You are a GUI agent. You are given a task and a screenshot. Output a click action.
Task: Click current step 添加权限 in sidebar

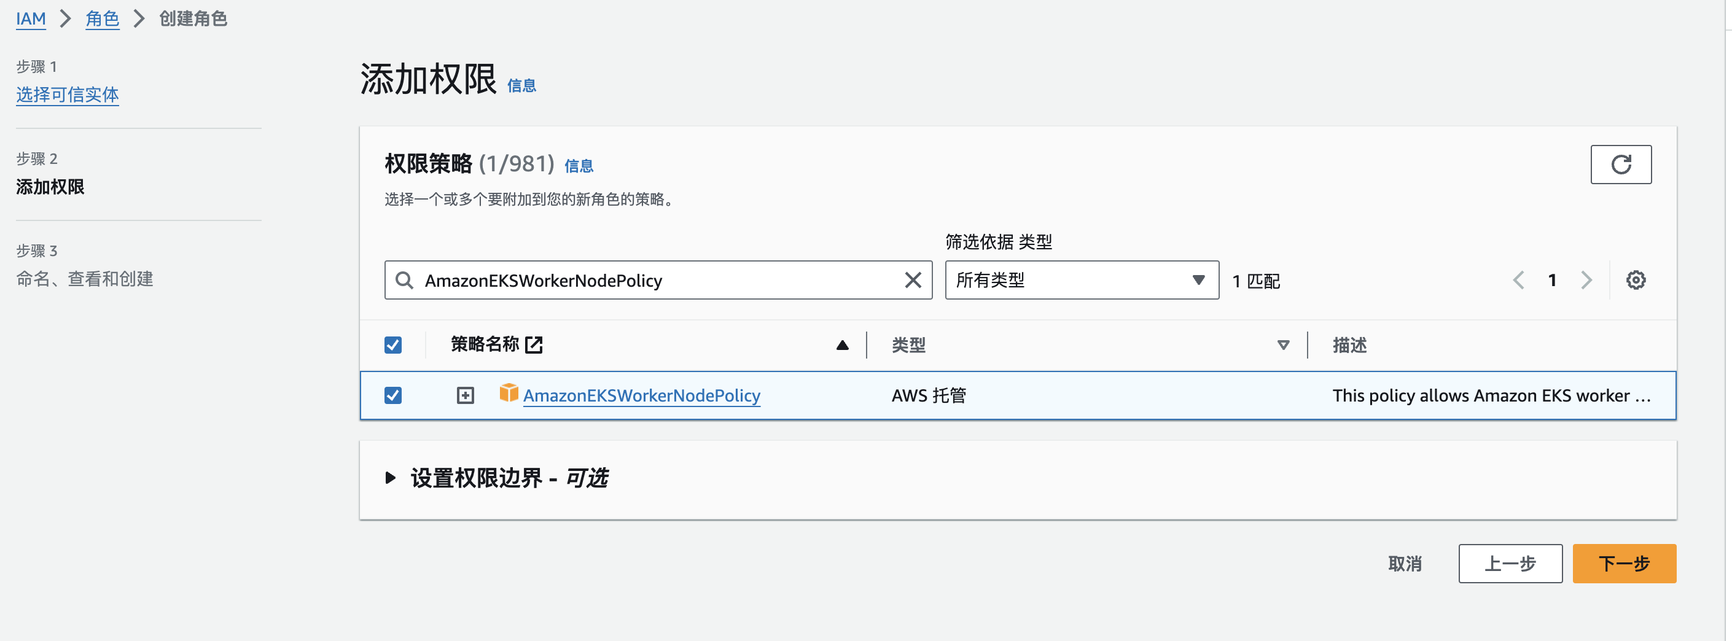point(50,187)
